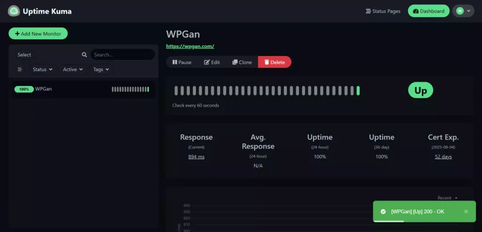The height and width of the screenshot is (232, 482).
Task: Click Add New Monitor button
Action: point(38,33)
